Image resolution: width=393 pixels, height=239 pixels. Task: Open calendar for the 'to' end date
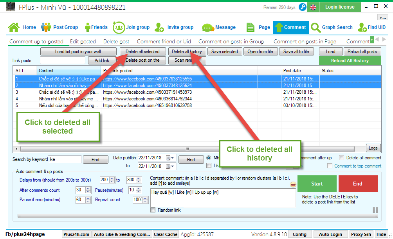[168, 166]
